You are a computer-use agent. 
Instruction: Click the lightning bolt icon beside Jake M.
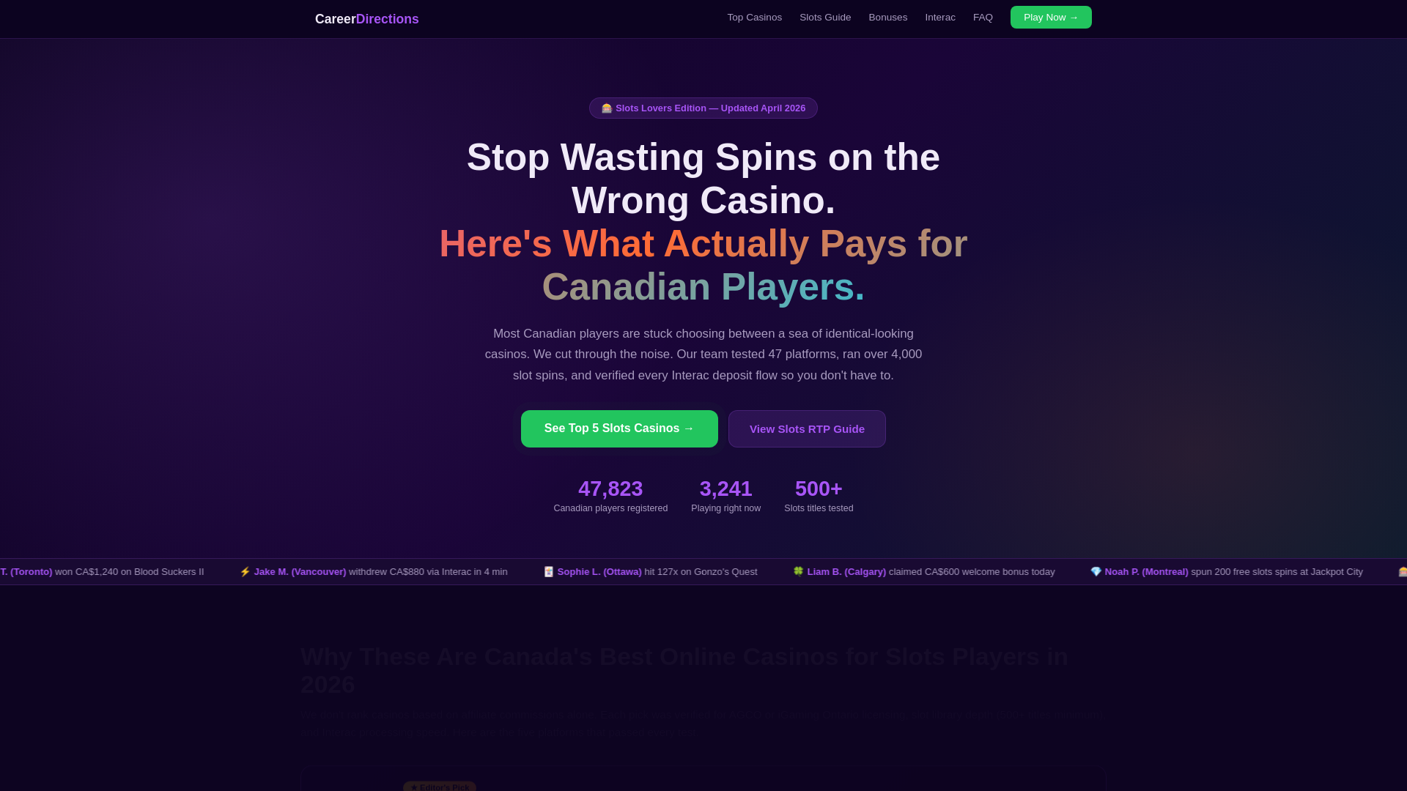point(245,572)
